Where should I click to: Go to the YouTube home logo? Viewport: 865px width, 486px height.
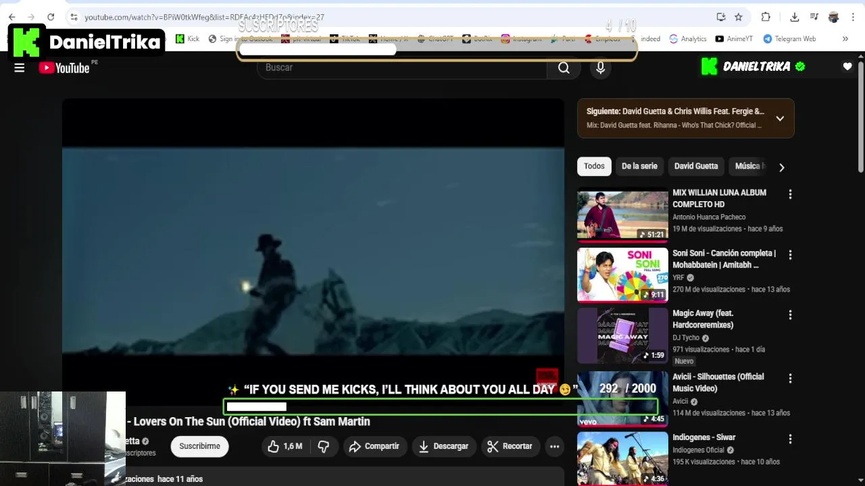(x=64, y=67)
